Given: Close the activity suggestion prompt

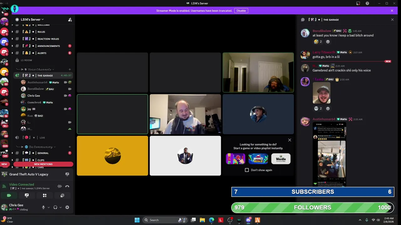Looking at the screenshot, I should [x=289, y=140].
